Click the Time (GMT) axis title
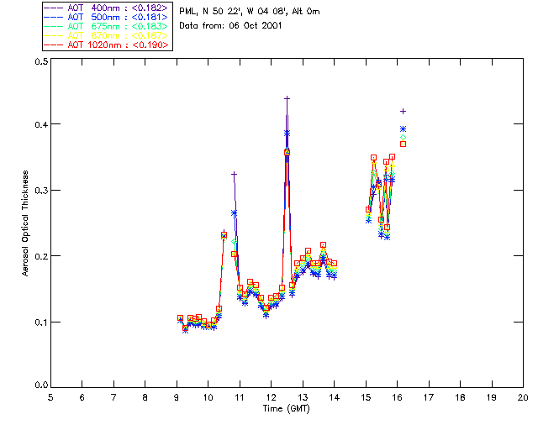538x430 pixels. coord(286,407)
